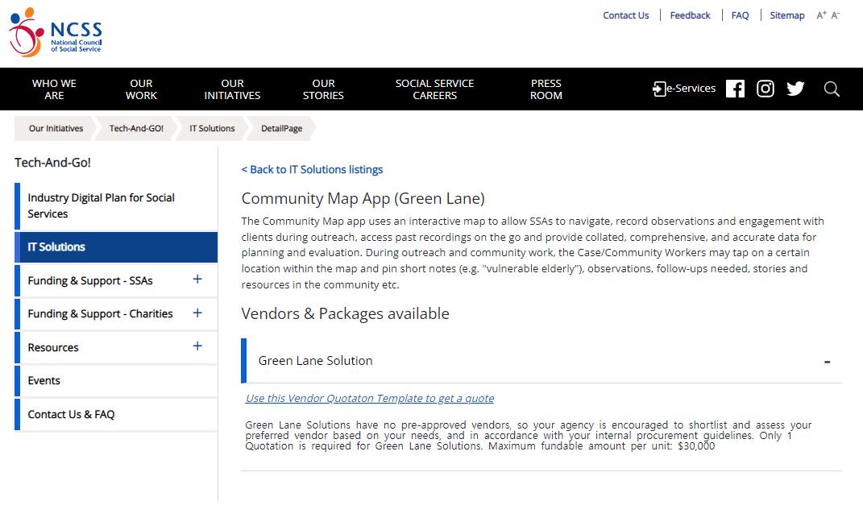
Task: Select IT Solutions in the sidebar
Action: point(116,247)
